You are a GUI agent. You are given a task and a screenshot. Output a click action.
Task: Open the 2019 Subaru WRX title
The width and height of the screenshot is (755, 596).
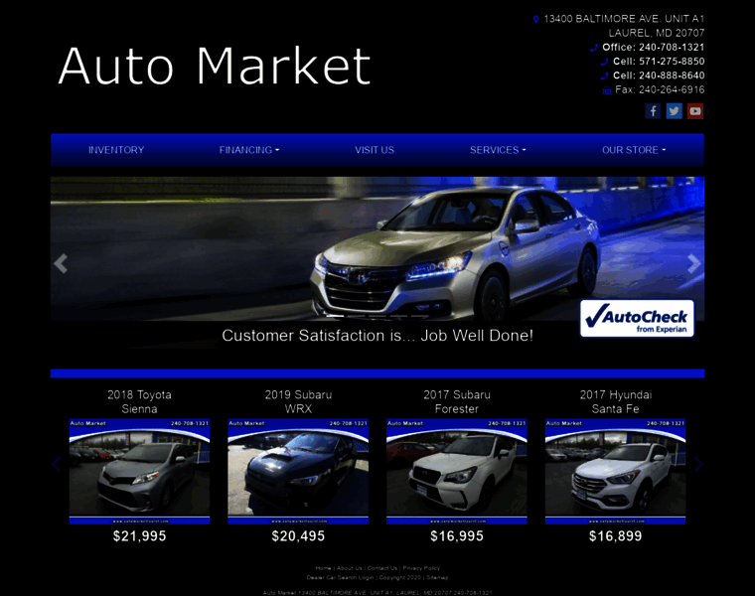click(x=298, y=402)
